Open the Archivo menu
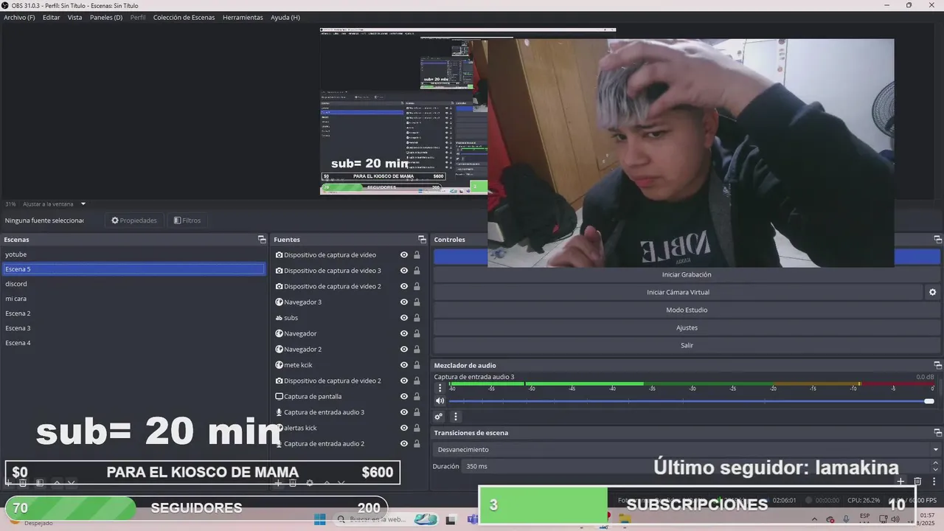944x531 pixels. (x=19, y=17)
